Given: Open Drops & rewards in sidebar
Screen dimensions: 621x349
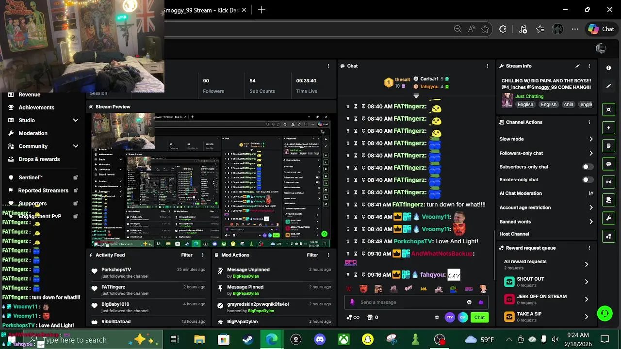Looking at the screenshot, I should [39, 159].
